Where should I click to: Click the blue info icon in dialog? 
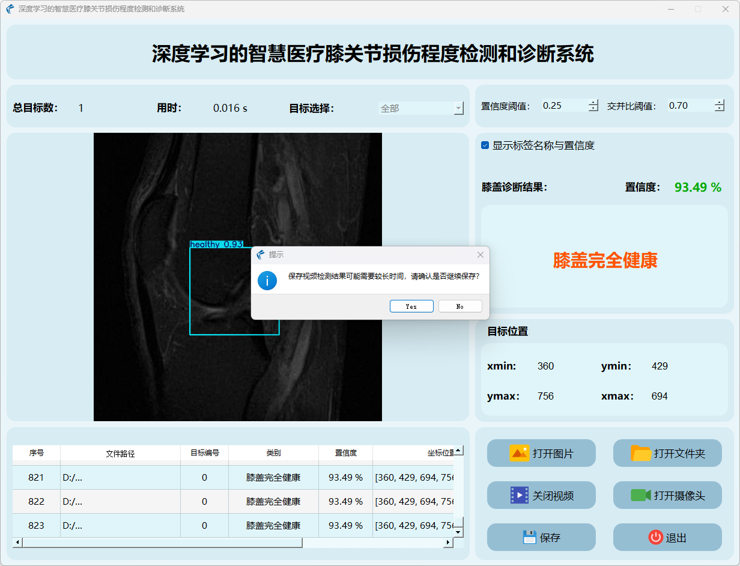(x=267, y=280)
